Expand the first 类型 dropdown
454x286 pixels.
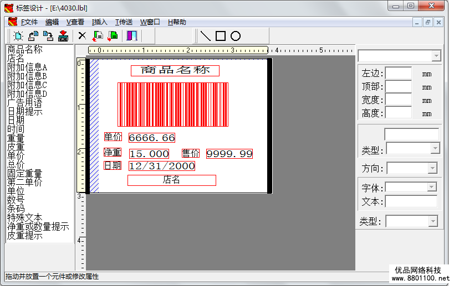coord(435,148)
